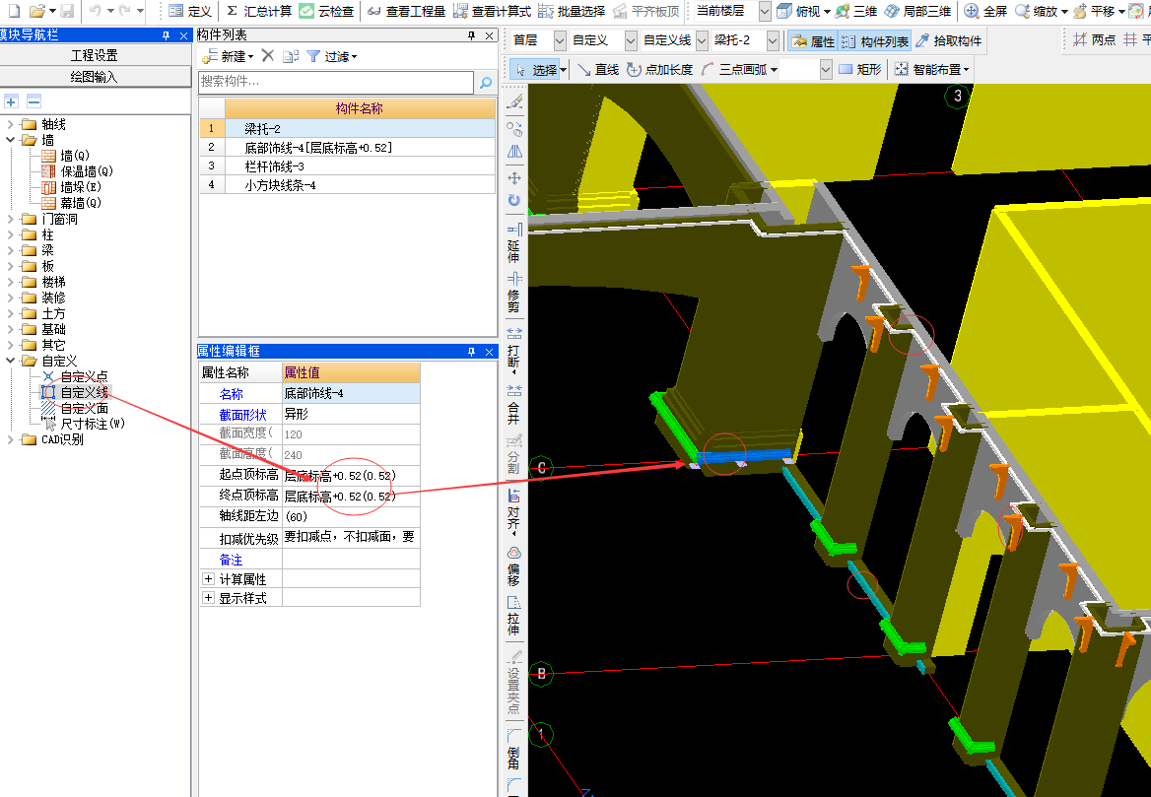The height and width of the screenshot is (797, 1151).
Task: Choose the 直线 line drawing tool
Action: coord(597,70)
